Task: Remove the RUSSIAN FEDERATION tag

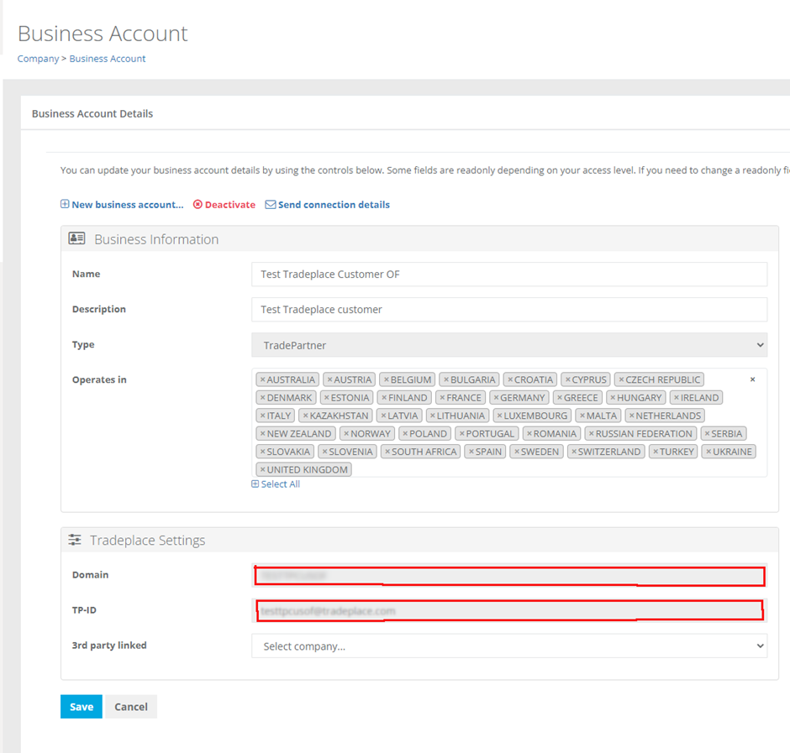Action: pos(591,434)
